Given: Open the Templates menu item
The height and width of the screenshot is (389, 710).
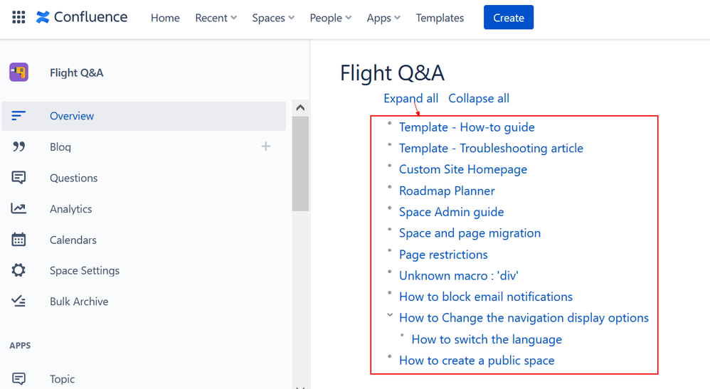Looking at the screenshot, I should point(440,18).
